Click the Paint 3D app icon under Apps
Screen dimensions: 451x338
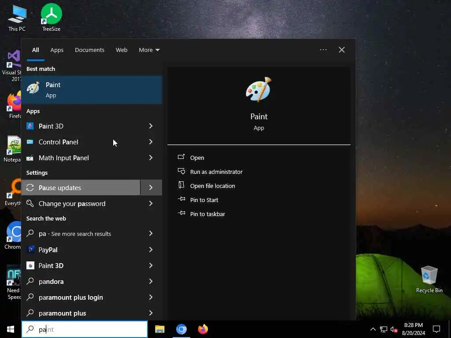[30, 126]
